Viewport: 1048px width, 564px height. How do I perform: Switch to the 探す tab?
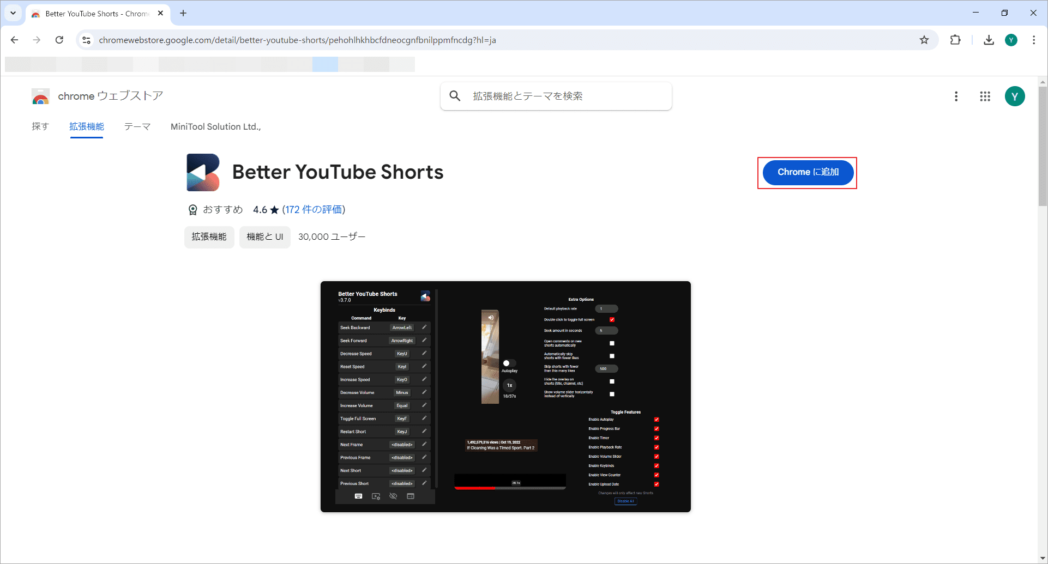(x=40, y=126)
